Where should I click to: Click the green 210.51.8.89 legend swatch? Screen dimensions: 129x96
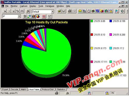(92, 21)
